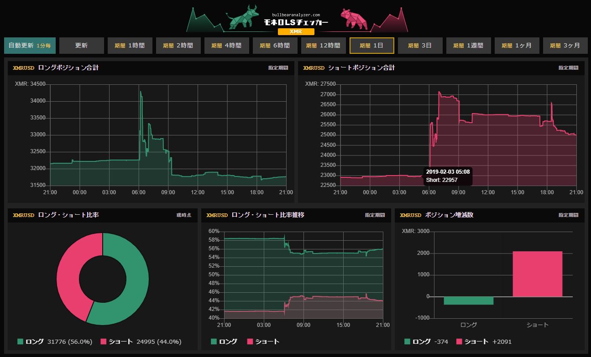Viewport: 591px width, 357px height.
Task: Toggle the 自動更新 1分毎 auto-refresh control
Action: 30,45
